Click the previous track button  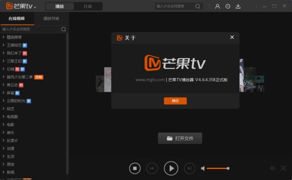click(152, 168)
